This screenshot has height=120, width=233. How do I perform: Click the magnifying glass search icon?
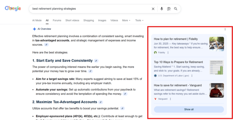[176, 9]
